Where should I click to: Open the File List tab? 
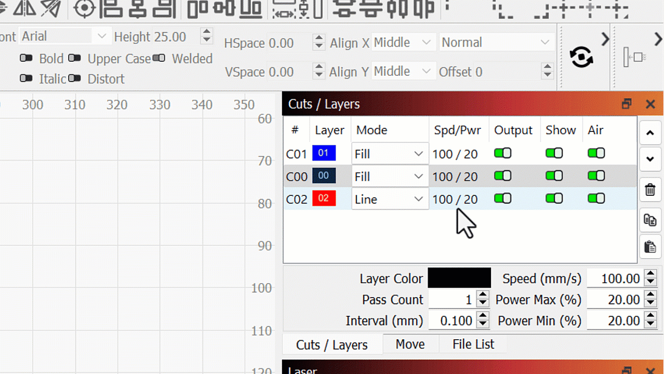tap(473, 344)
